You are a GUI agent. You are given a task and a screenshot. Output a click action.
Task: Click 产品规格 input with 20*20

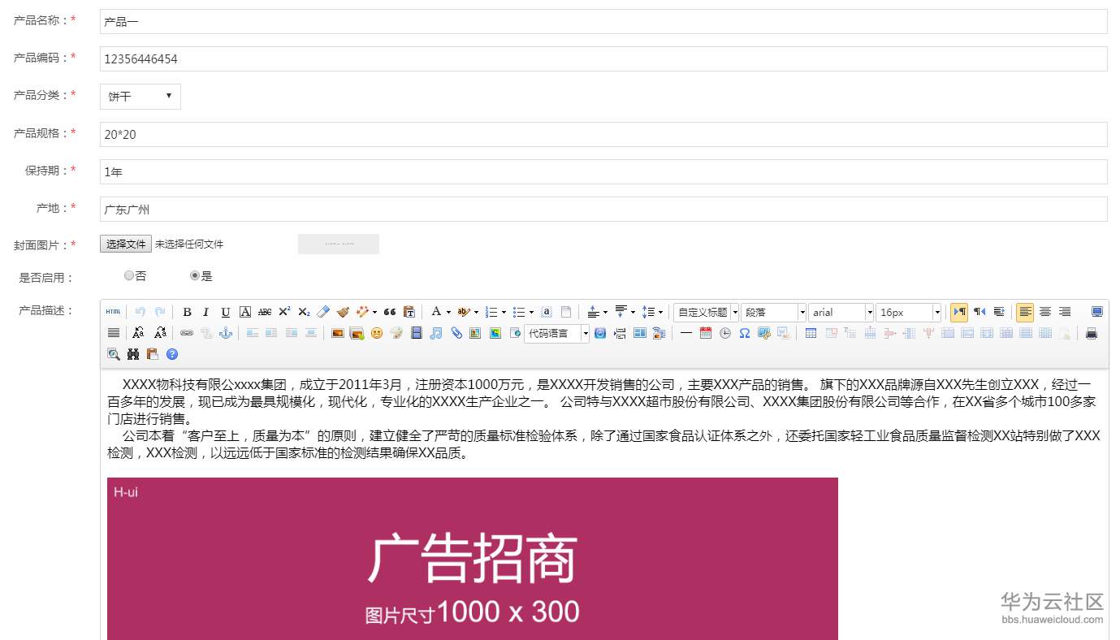tap(603, 134)
